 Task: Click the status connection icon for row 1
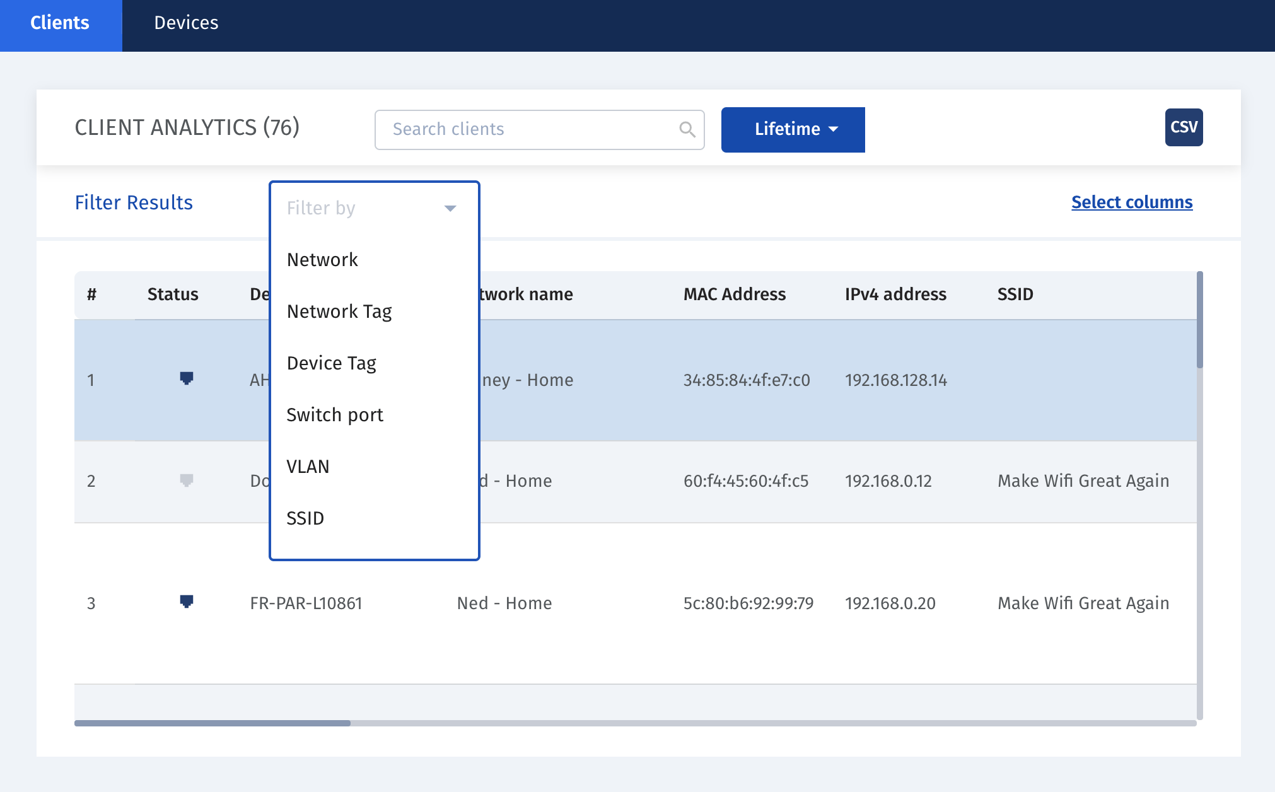pyautogui.click(x=186, y=379)
